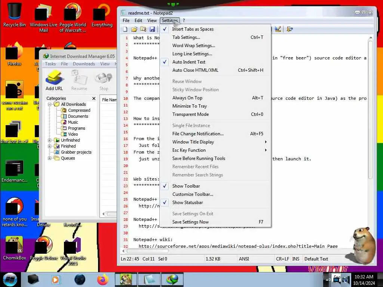
Task: Click Add URL in Internet Download Manager
Action: pyautogui.click(x=54, y=81)
